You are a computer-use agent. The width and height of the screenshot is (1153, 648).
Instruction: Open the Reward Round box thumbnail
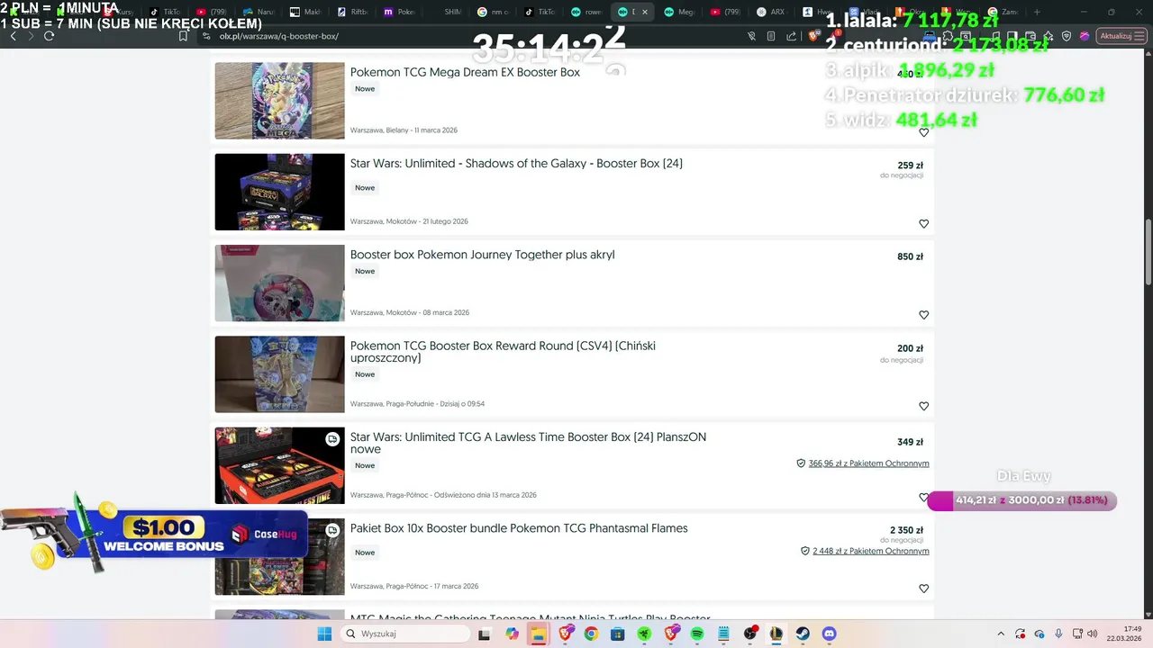pos(279,374)
